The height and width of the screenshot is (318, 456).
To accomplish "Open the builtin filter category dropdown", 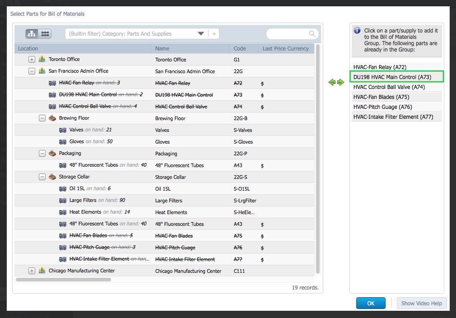I will pyautogui.click(x=200, y=34).
